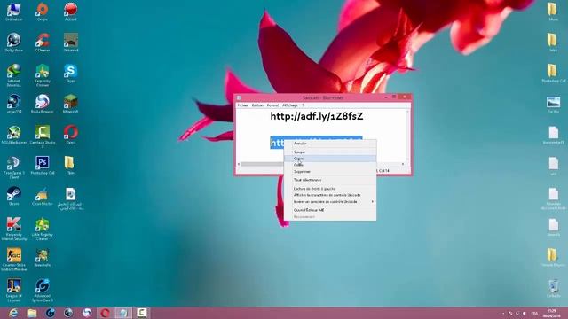Viewport: 568px width, 319px height.
Task: Open the Ordinateur desktop icon
Action: click(x=14, y=12)
